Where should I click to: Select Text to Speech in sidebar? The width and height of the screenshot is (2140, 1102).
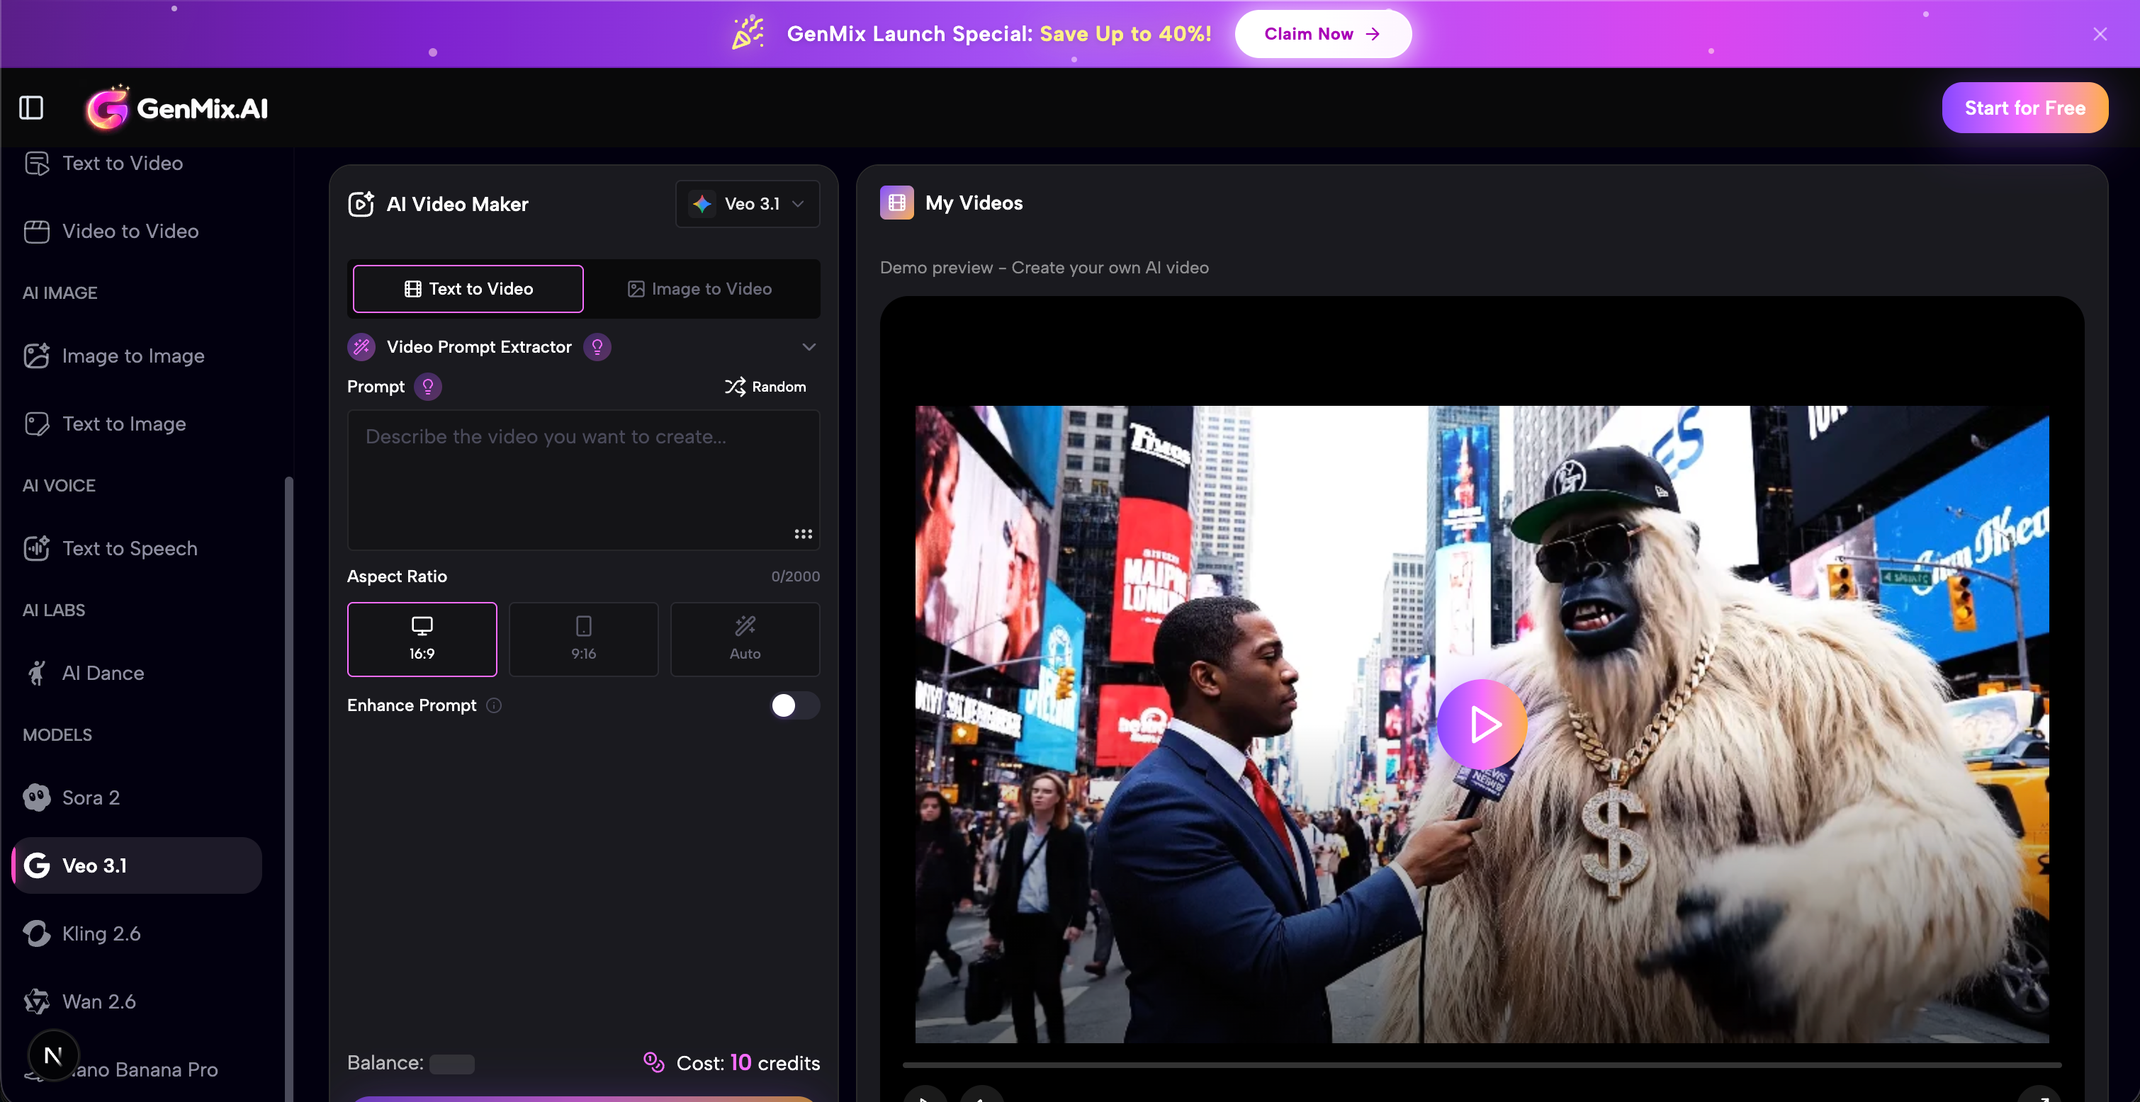click(130, 548)
